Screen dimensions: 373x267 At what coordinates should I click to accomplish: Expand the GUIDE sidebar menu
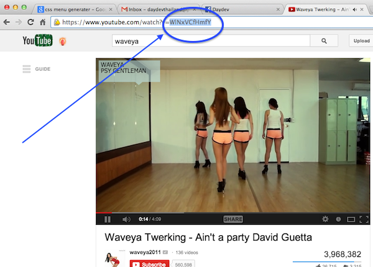[37, 69]
